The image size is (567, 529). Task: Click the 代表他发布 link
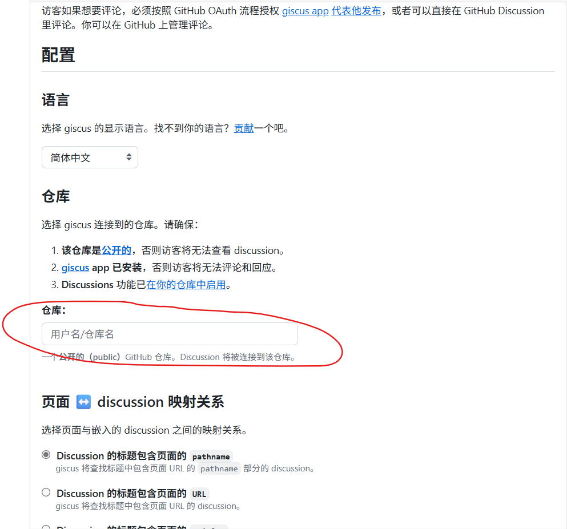tap(356, 11)
